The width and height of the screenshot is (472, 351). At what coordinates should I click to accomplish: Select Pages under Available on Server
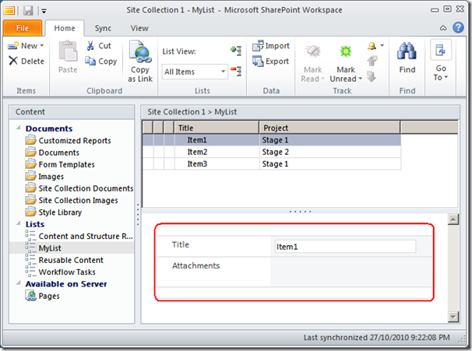tap(42, 296)
